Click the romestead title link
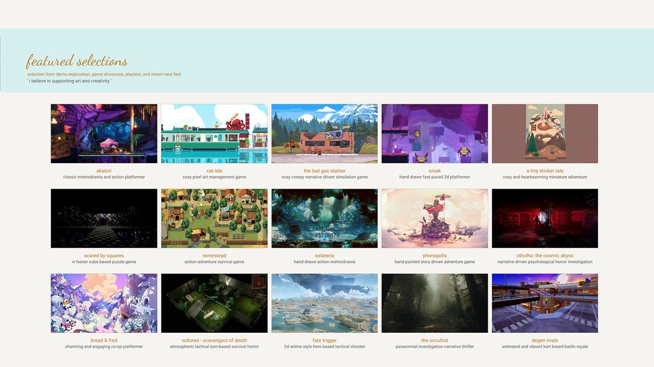654x367 pixels. tap(214, 256)
